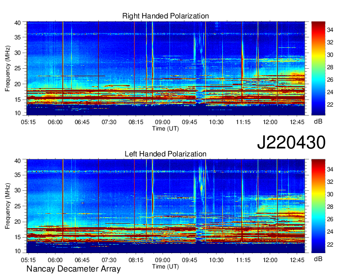Click the 10 MHz tick on the bottom frequency axis
The image size is (339, 275).
(17, 251)
